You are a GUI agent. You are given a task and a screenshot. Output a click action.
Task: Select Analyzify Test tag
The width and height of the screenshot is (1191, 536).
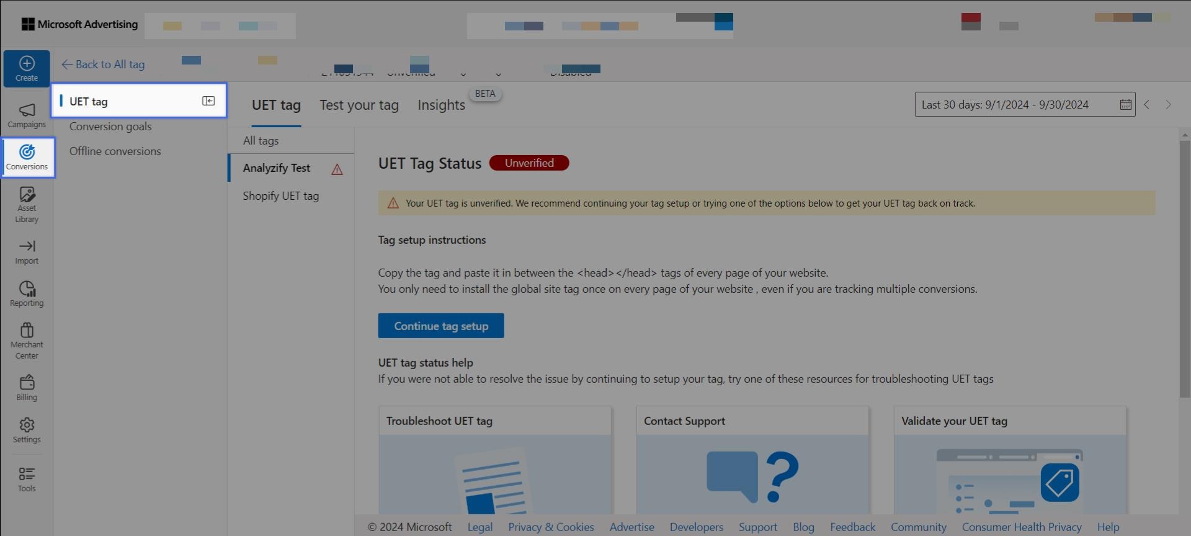pyautogui.click(x=277, y=168)
